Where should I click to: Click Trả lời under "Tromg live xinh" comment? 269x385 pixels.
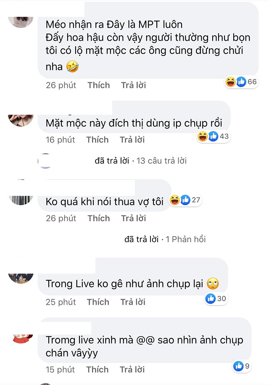tap(132, 369)
